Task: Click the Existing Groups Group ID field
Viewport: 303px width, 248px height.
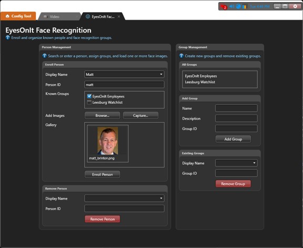Action: tap(236, 173)
